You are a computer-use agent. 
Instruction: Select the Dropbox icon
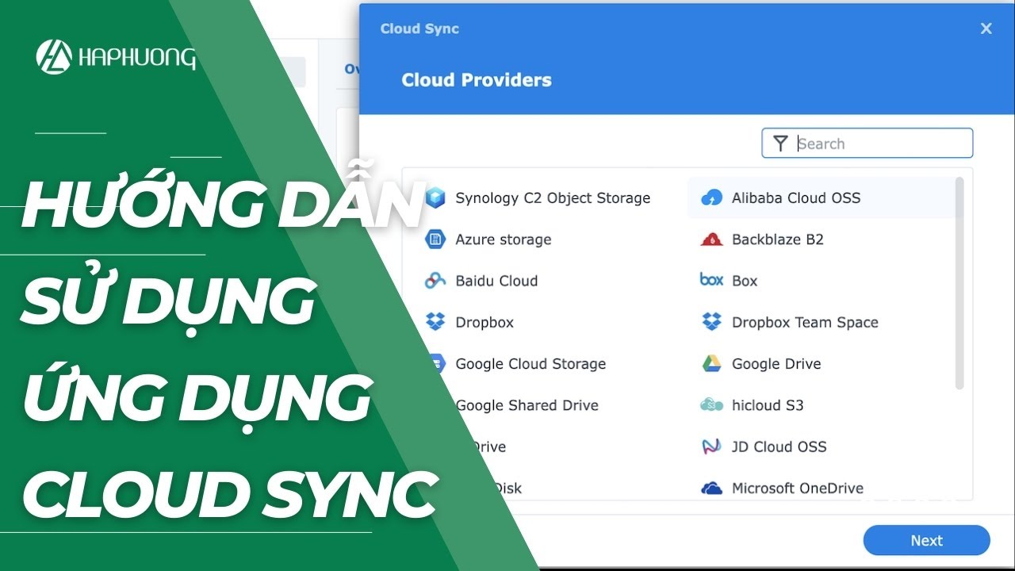(435, 322)
